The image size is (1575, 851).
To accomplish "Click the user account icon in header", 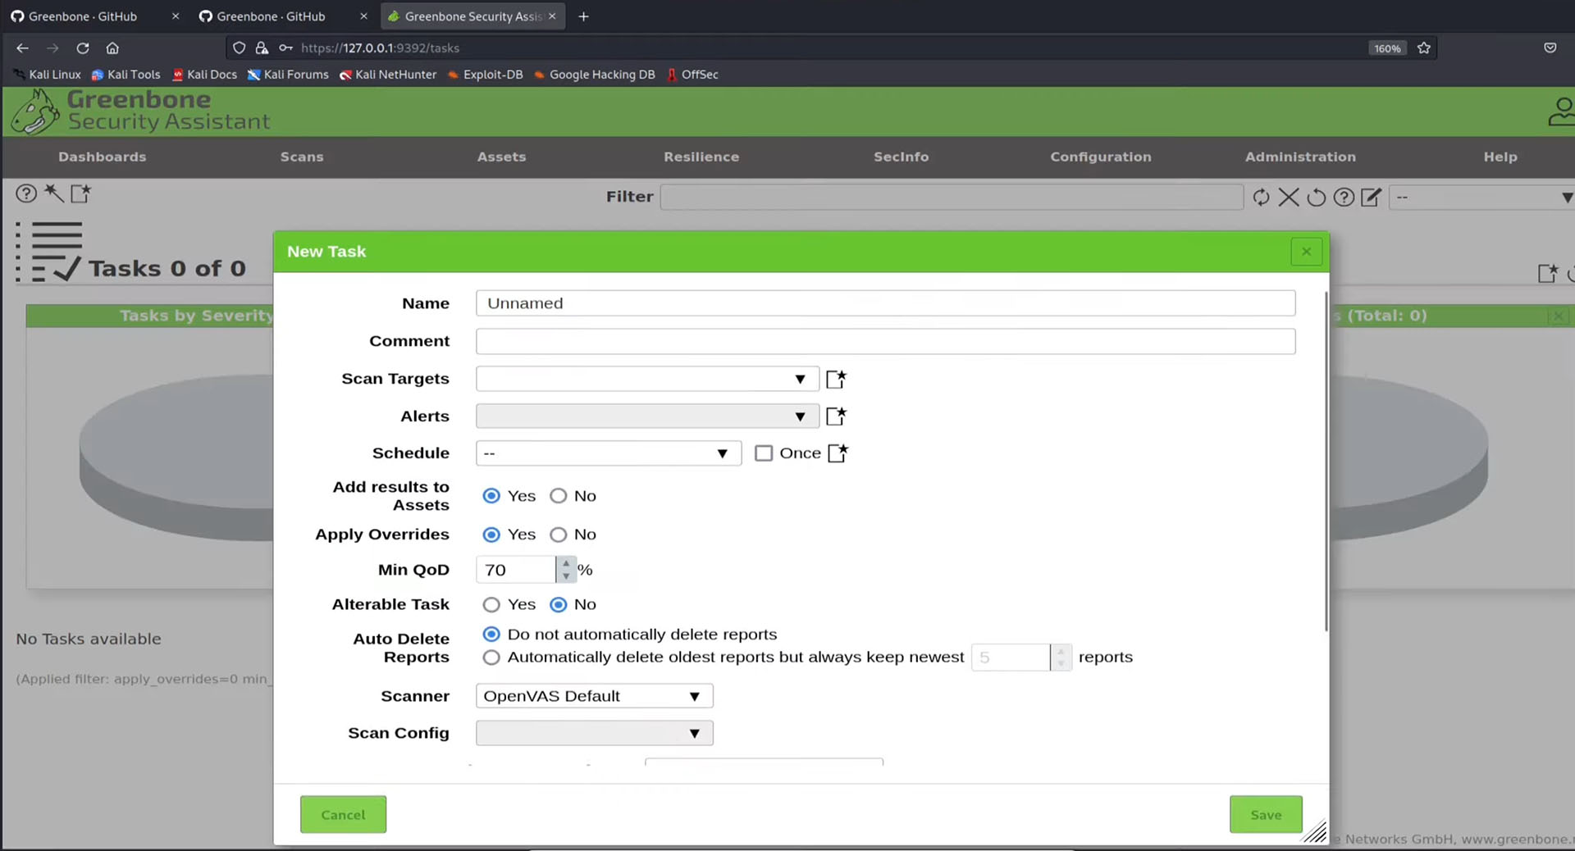I will click(1561, 111).
